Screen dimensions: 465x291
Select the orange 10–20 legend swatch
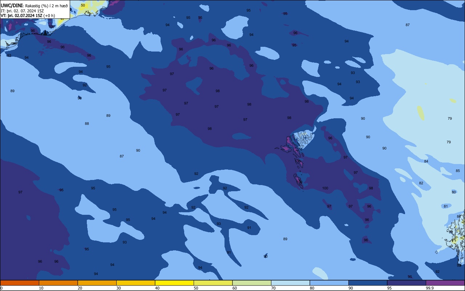[x=58, y=283]
